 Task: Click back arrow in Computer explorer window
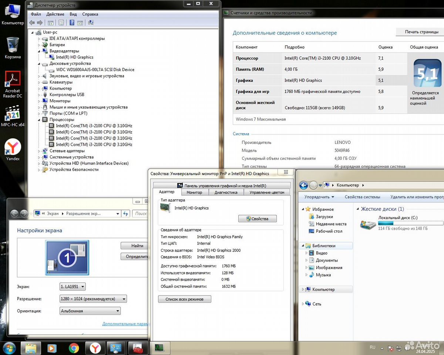tap(304, 185)
